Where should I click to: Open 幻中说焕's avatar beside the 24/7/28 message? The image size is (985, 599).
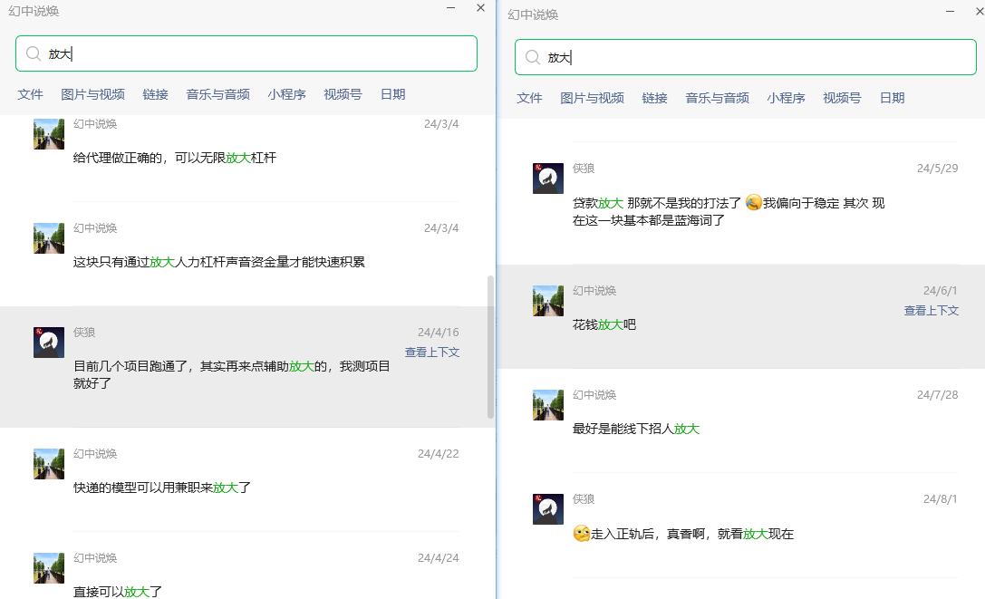547,404
